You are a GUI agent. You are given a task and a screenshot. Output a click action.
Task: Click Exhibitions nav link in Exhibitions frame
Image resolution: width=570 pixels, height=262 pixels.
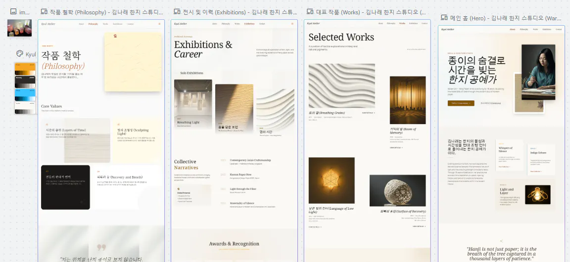click(x=249, y=24)
